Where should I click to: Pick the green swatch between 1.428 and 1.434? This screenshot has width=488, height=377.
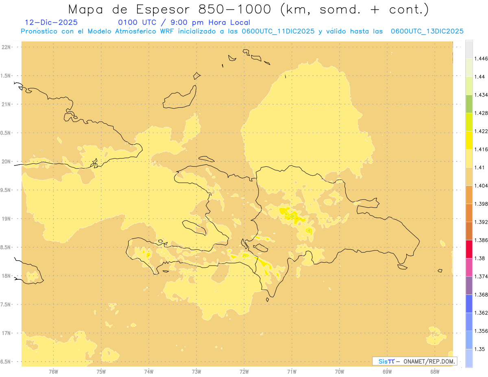click(x=469, y=104)
